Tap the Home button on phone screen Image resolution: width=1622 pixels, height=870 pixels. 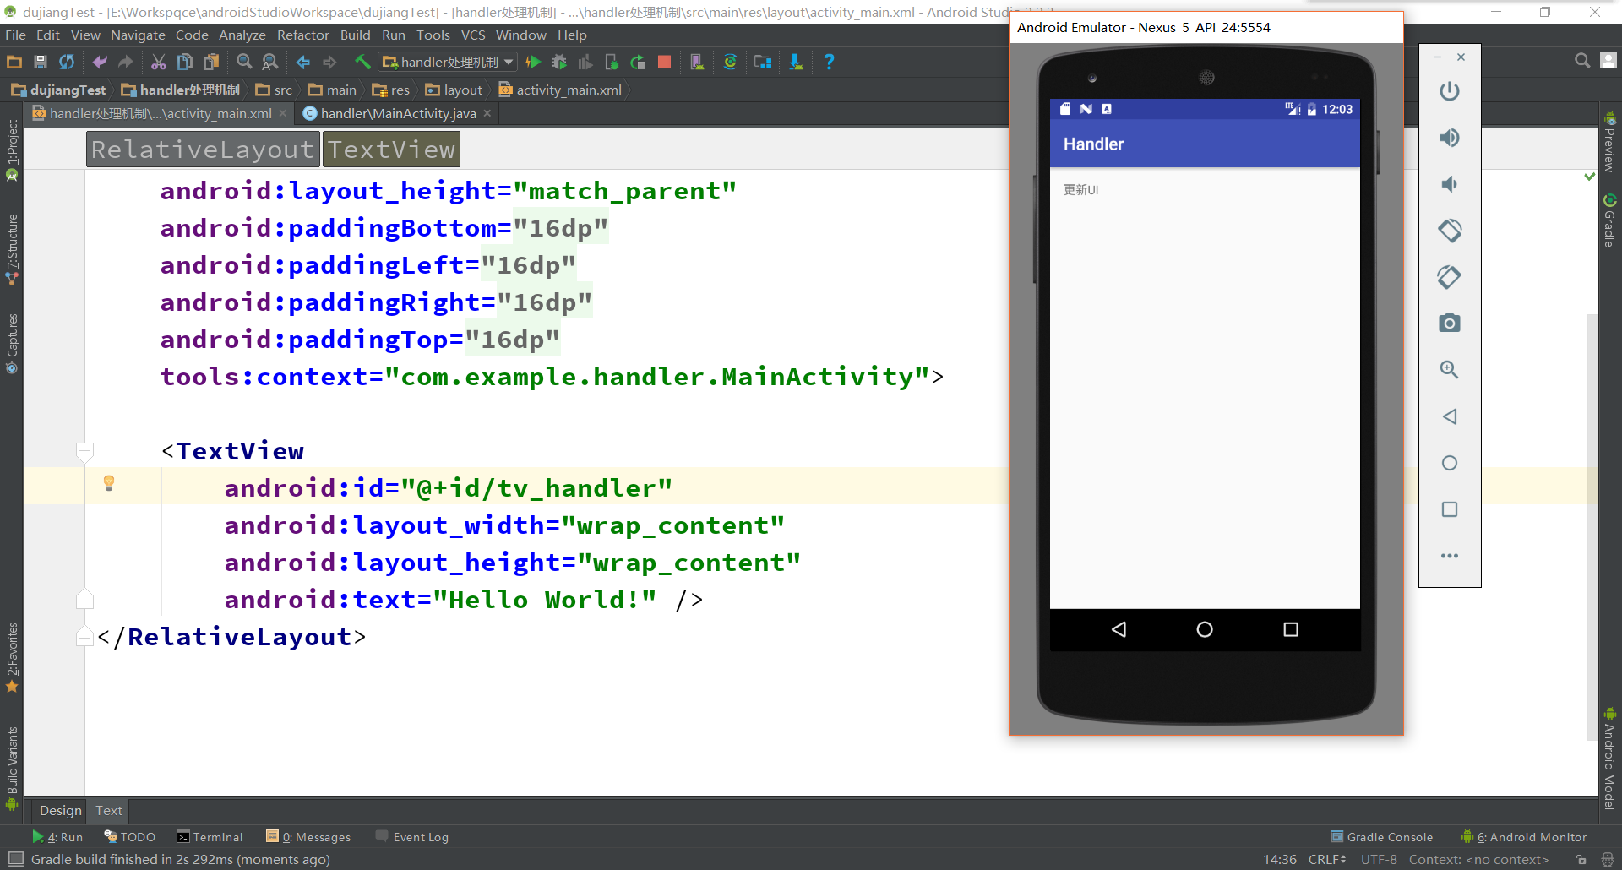click(1205, 629)
